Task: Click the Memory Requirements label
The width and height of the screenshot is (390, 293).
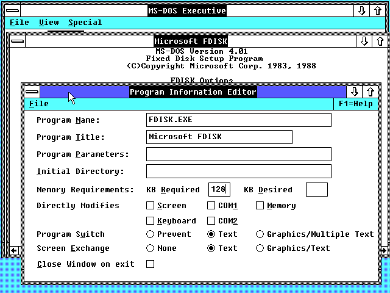Action: [x=85, y=190]
